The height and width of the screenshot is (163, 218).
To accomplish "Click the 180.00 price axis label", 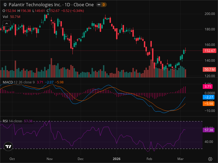I will click(x=210, y=29).
